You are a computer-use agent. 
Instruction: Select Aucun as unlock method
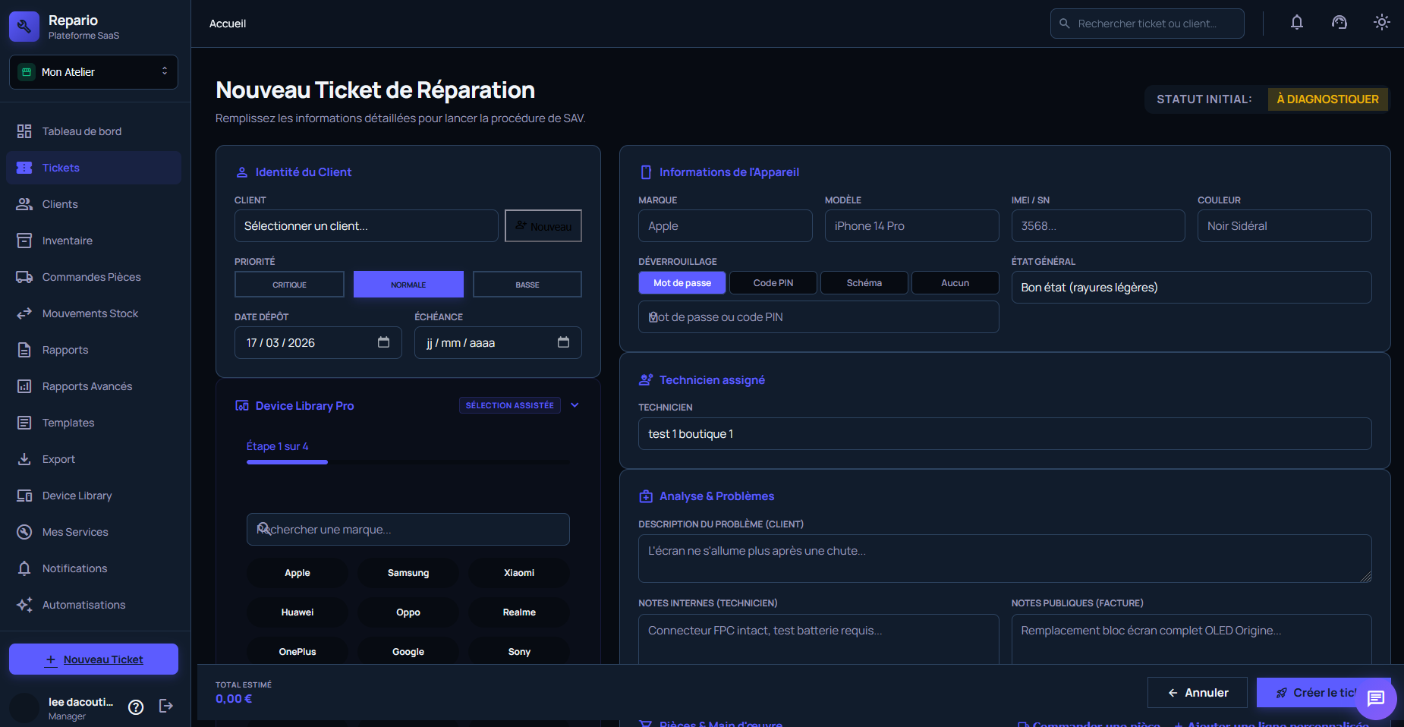coord(955,282)
